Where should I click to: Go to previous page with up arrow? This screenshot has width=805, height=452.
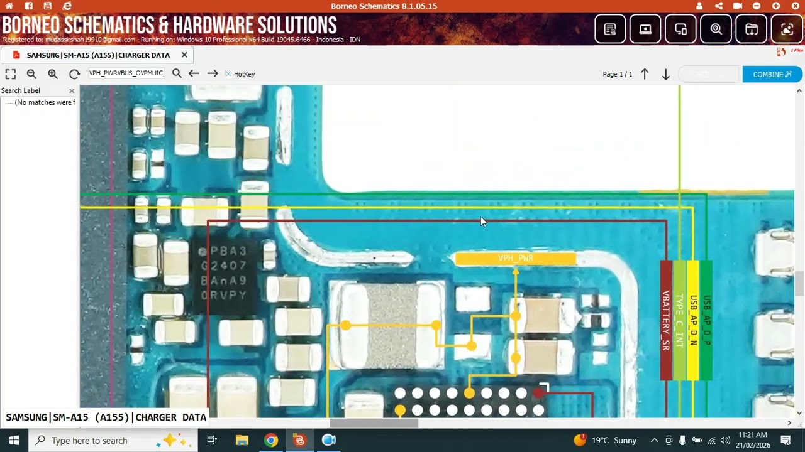(x=645, y=74)
